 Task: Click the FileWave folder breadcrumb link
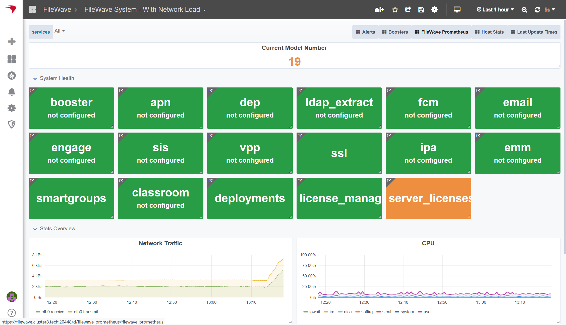click(x=57, y=10)
